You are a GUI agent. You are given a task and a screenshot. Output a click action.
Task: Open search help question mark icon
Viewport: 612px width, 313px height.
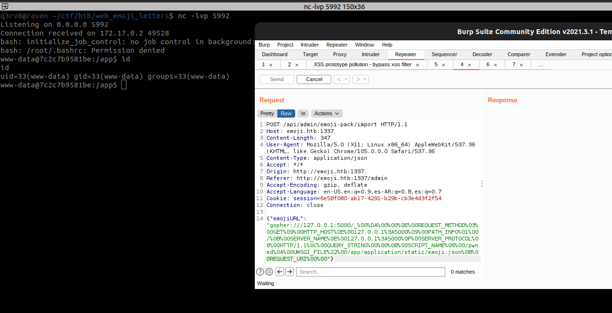(x=260, y=272)
